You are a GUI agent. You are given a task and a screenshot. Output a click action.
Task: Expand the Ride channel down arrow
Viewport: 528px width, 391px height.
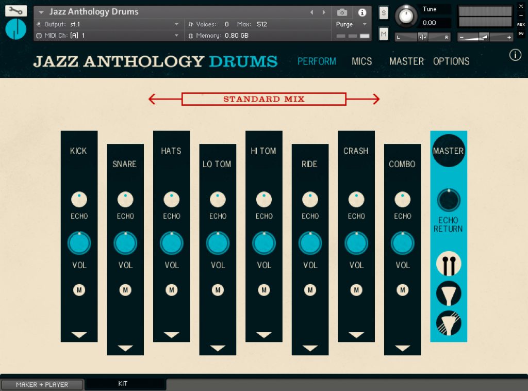click(310, 348)
